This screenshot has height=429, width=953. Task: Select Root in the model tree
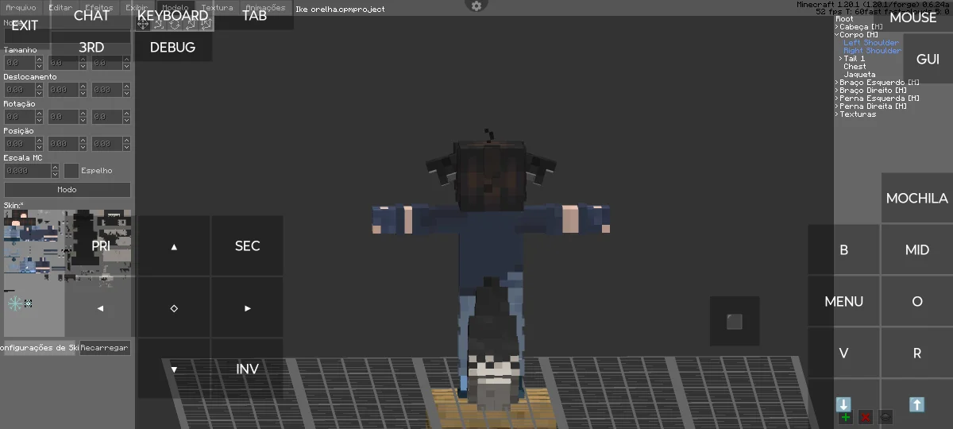845,19
